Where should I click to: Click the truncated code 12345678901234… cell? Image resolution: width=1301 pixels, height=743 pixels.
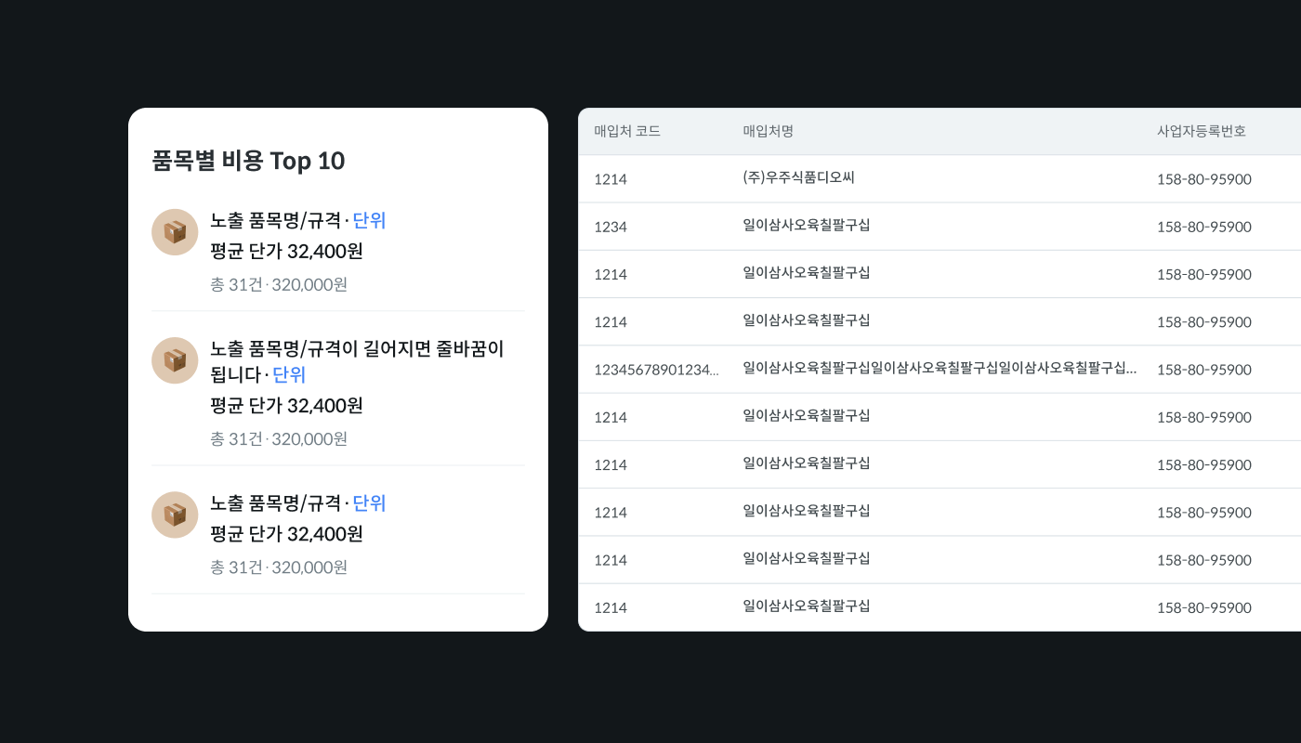656,370
